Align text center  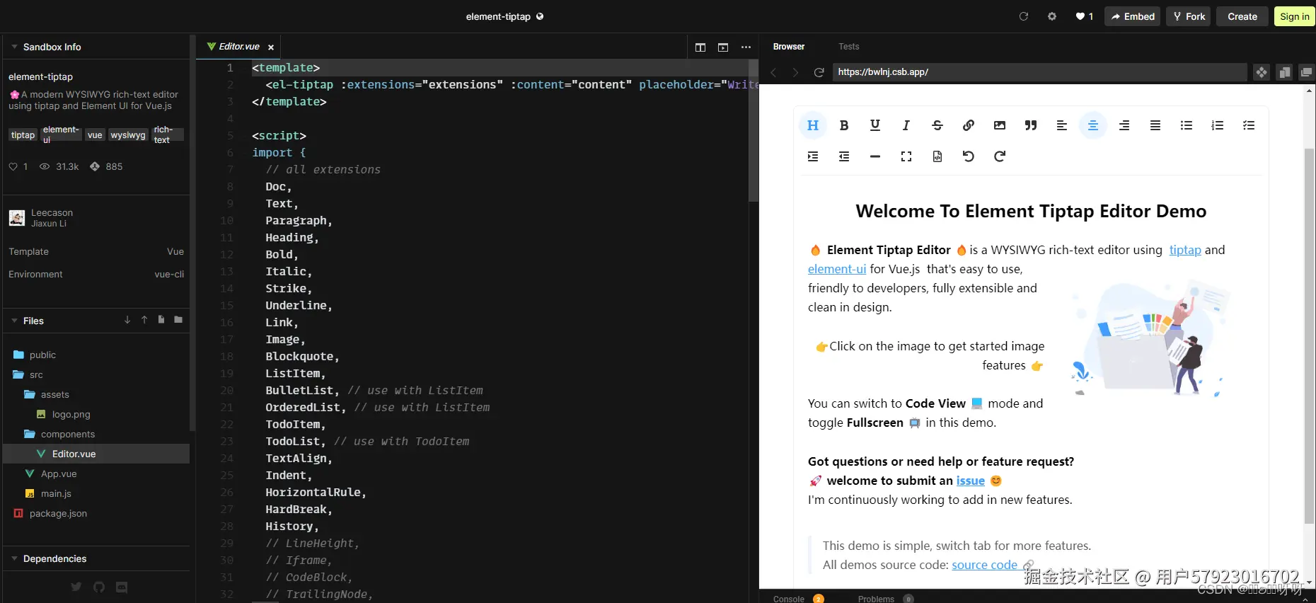1093,125
